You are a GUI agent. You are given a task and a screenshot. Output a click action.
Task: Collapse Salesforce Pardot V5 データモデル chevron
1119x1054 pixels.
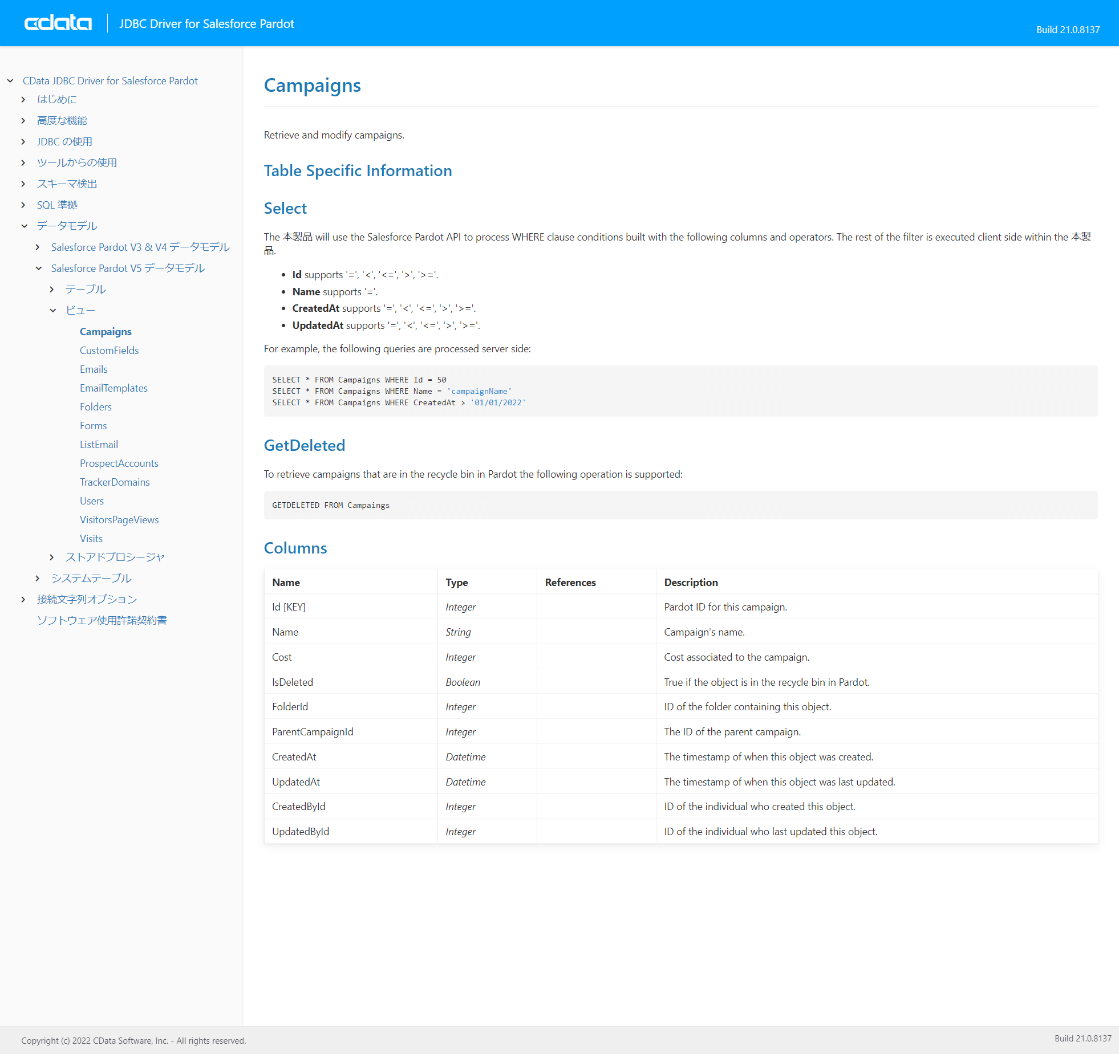tap(38, 268)
